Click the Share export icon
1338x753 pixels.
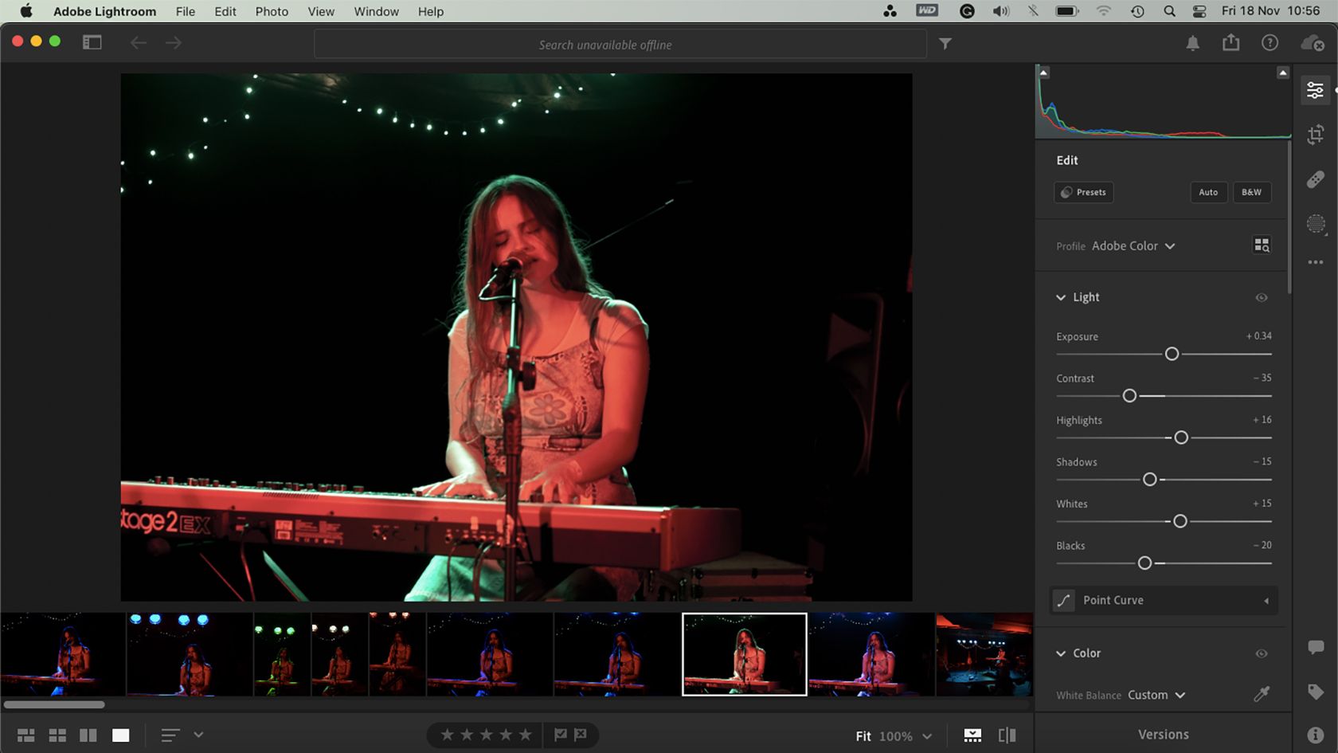(1230, 43)
